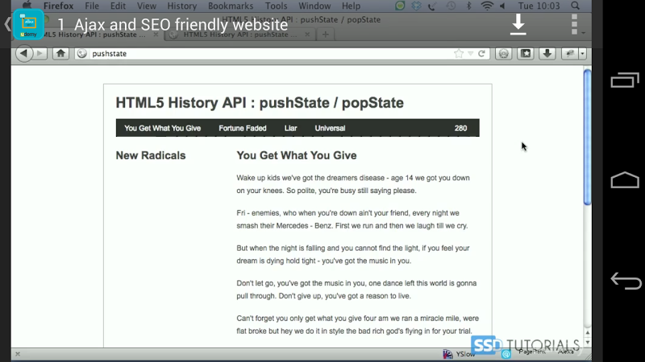Click the You Get What You Give nav link
Image resolution: width=645 pixels, height=362 pixels.
tap(163, 128)
